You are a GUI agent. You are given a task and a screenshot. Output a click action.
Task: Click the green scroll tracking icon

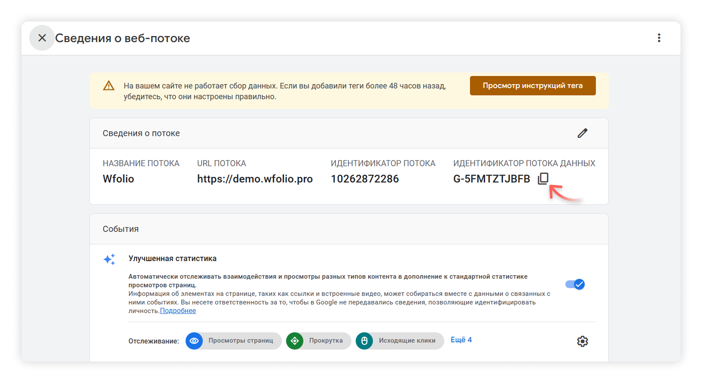point(295,341)
